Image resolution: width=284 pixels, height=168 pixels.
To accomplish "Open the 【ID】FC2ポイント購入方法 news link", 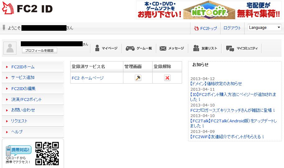I will point(233,97).
